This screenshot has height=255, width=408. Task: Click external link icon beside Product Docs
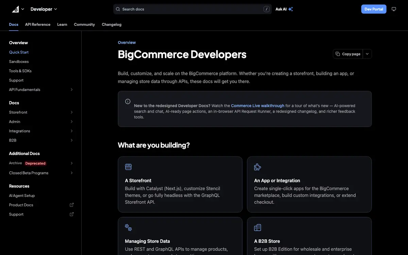(x=72, y=205)
